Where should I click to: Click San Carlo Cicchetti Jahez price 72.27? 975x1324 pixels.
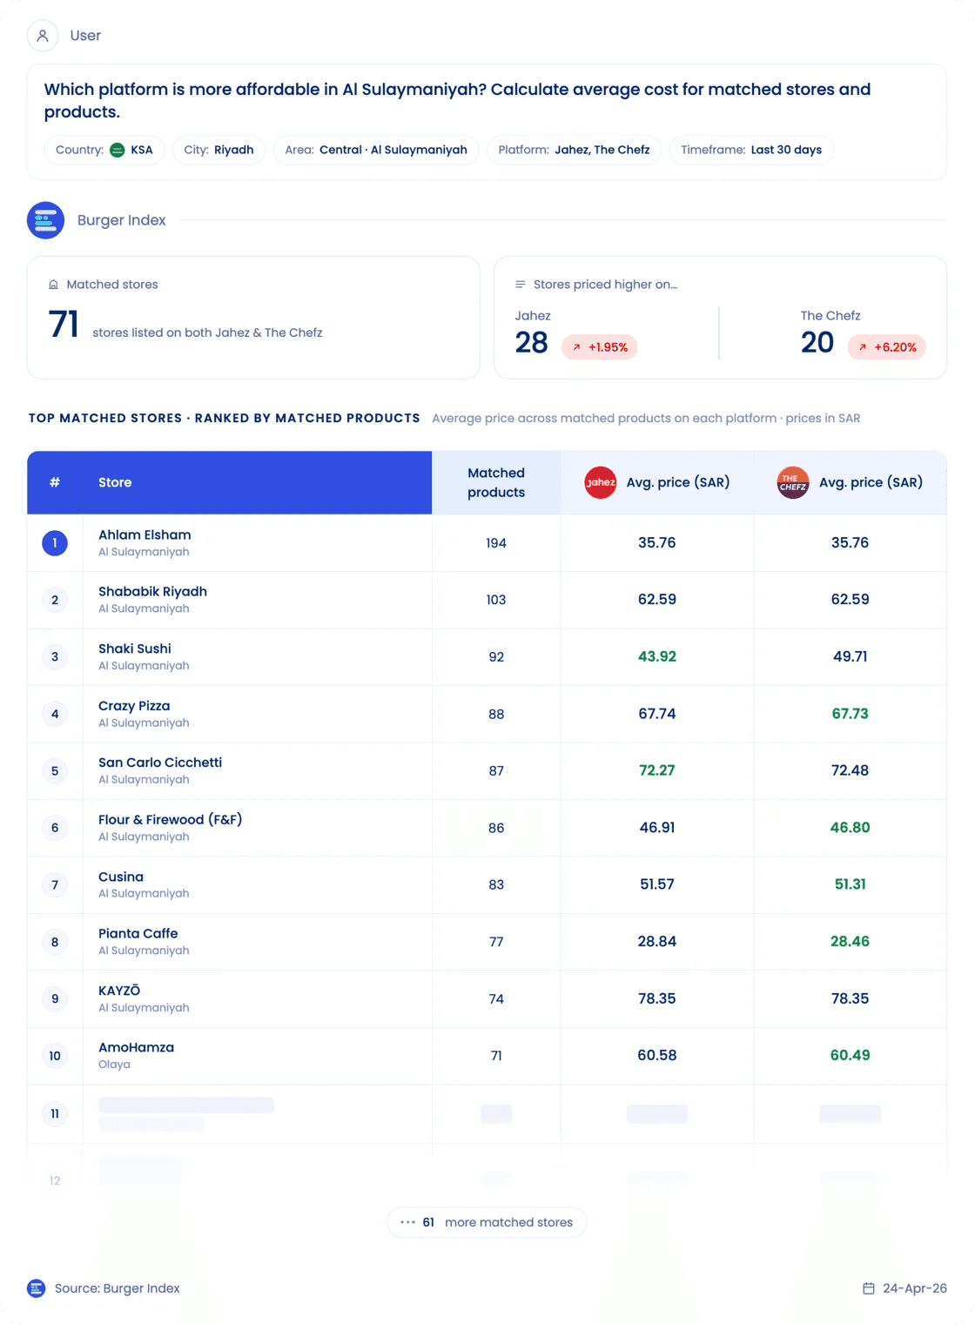click(x=657, y=770)
